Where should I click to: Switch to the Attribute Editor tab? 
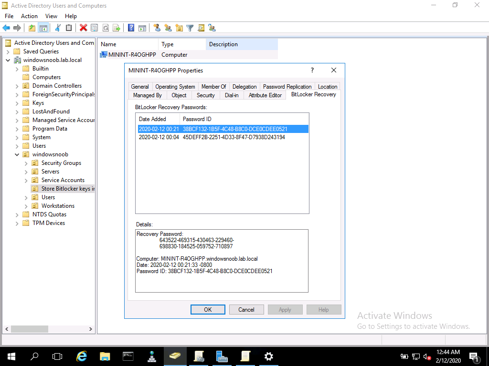click(265, 95)
